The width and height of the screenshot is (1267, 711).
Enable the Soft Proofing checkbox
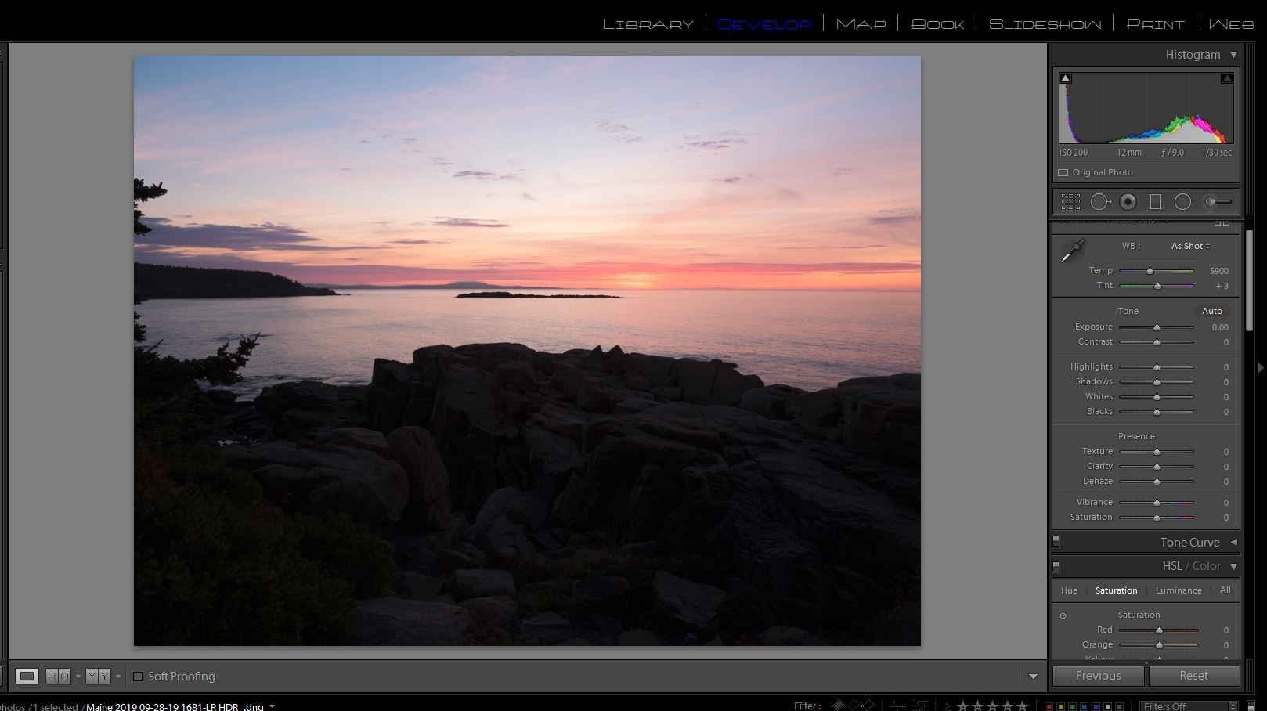pyautogui.click(x=138, y=677)
